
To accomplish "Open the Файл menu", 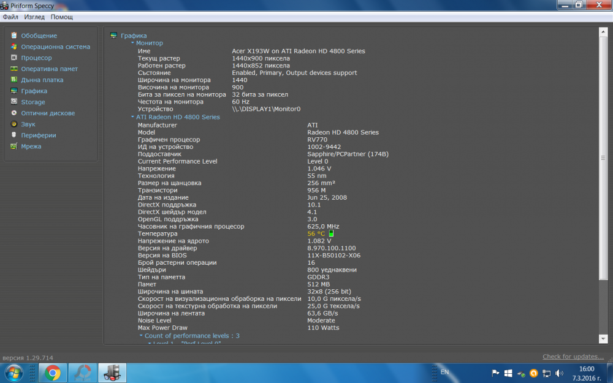I will point(10,17).
